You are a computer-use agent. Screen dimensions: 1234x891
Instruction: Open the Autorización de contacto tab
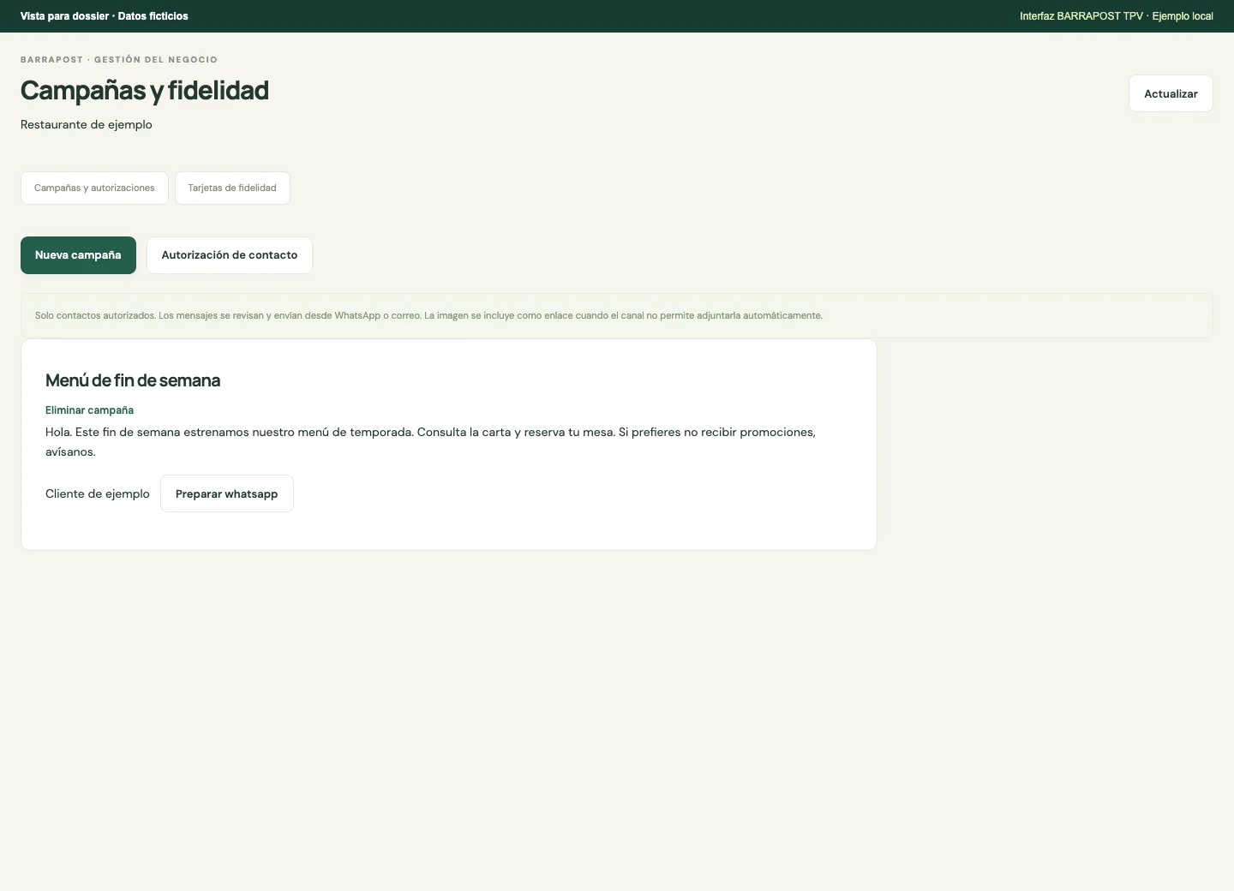[x=230, y=255]
